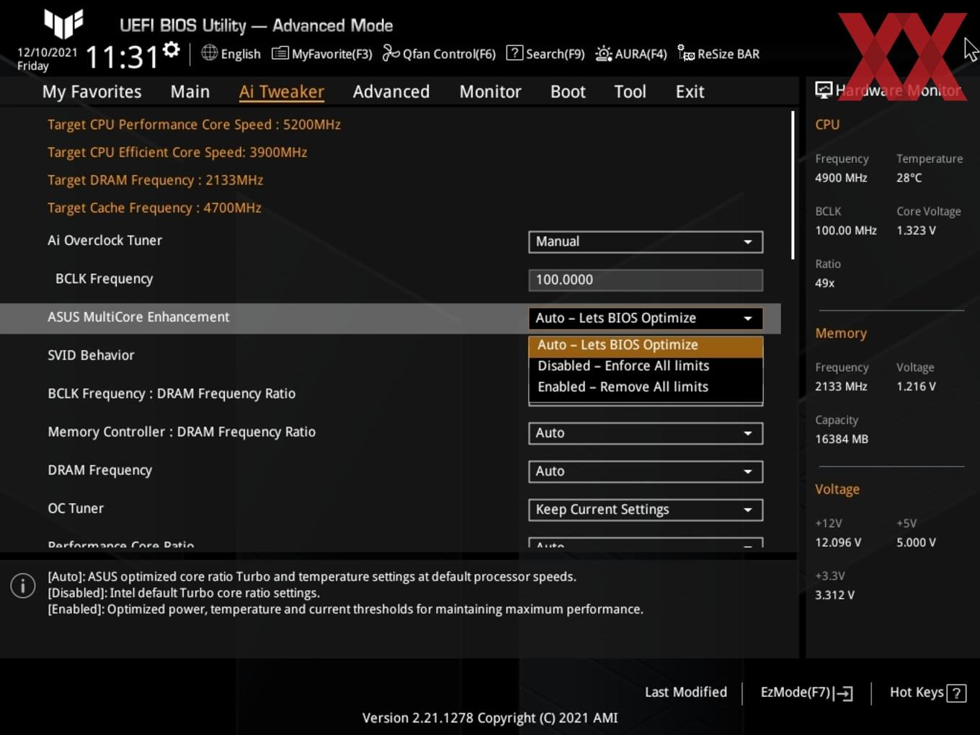980x735 pixels.
Task: Select the ASUS MultiCore Enhancement row label
Action: click(x=138, y=317)
